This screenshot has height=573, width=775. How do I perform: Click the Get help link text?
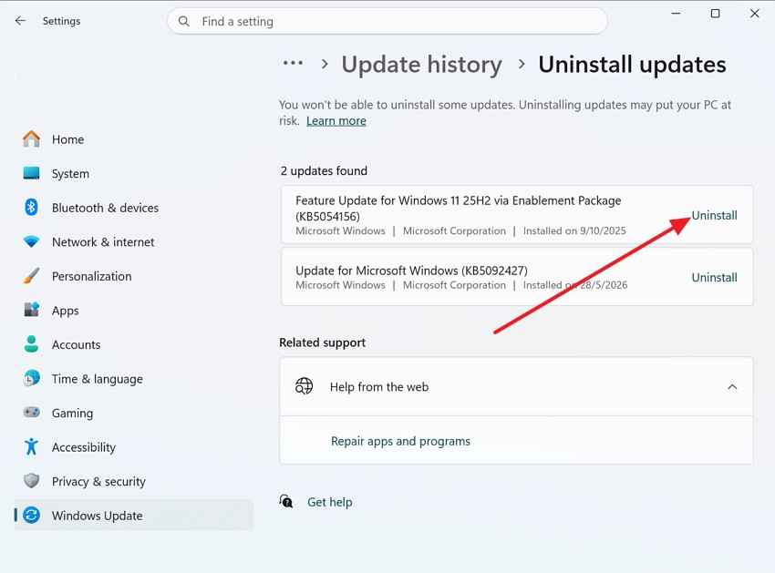[330, 502]
